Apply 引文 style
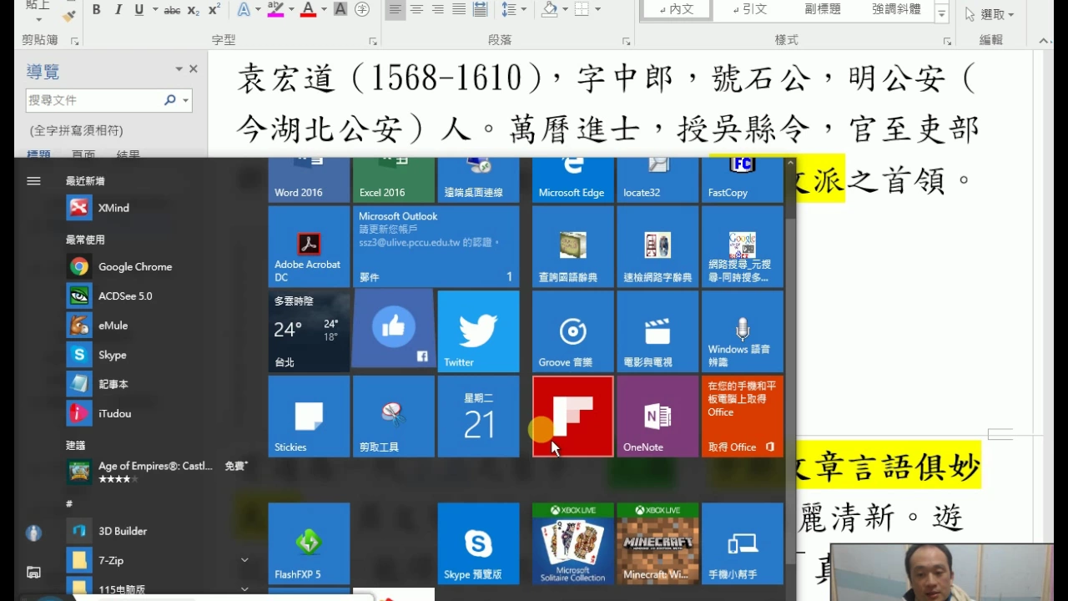Image resolution: width=1068 pixels, height=601 pixels. pos(749,10)
